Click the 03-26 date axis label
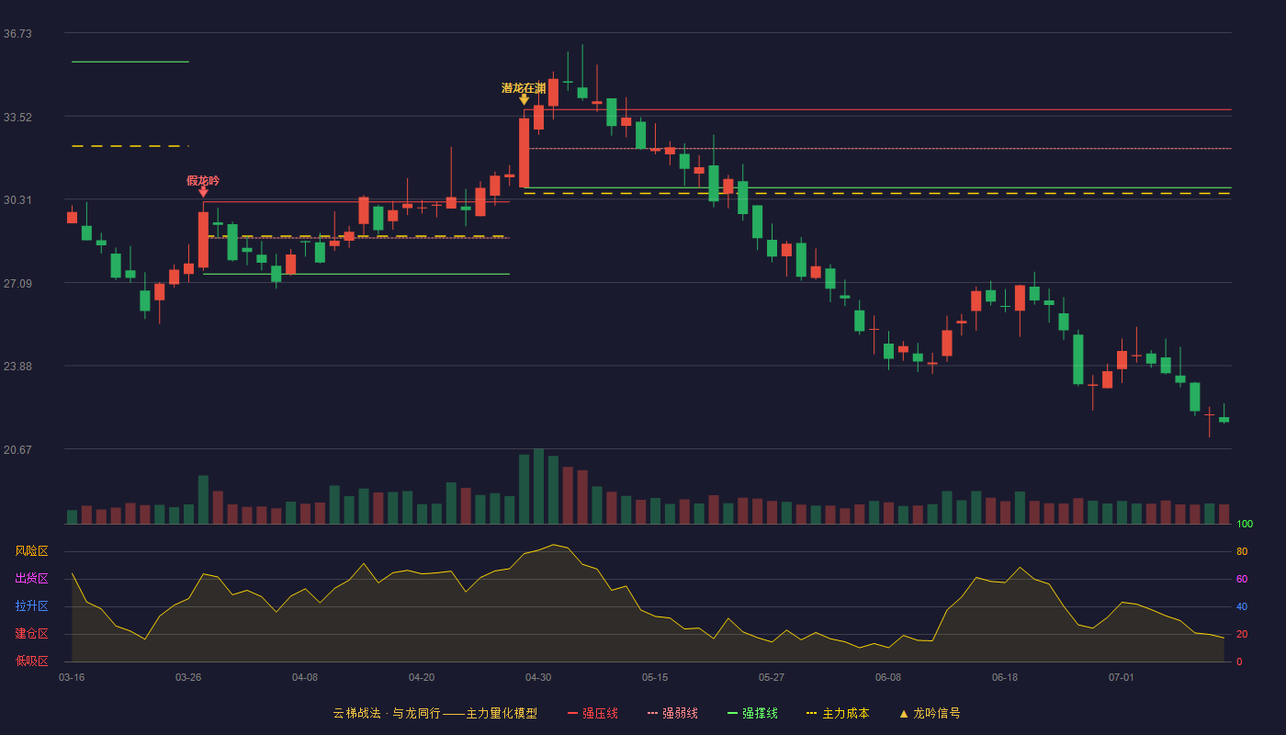The height and width of the screenshot is (735, 1286). click(188, 677)
